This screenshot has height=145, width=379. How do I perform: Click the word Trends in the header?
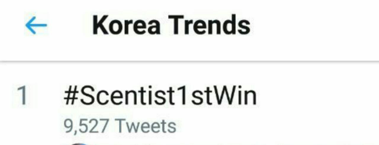tap(210, 25)
